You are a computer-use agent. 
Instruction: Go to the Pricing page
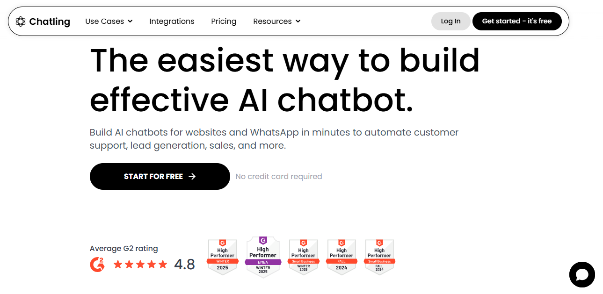coord(224,22)
